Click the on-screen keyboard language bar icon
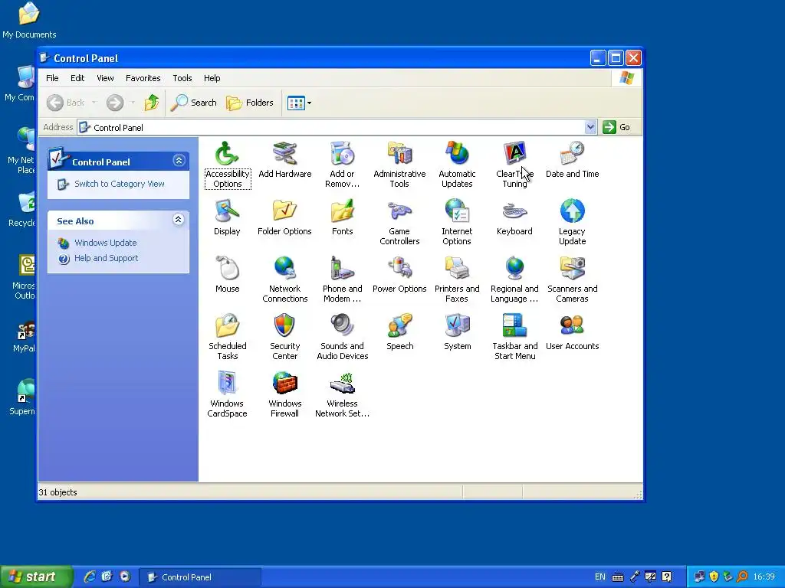Screen dimensions: 785x588 (618, 577)
